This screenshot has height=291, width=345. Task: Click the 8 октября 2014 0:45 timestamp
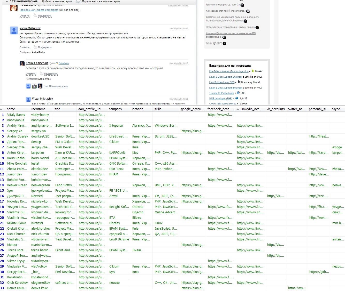[x=179, y=28]
